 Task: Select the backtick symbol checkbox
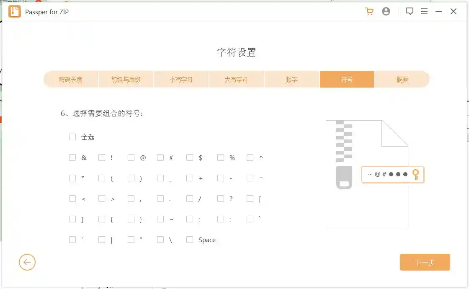click(250, 219)
